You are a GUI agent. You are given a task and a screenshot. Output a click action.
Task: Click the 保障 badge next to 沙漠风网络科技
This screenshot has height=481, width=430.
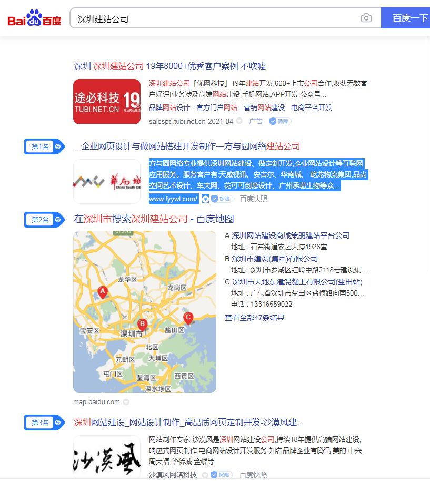click(x=221, y=475)
